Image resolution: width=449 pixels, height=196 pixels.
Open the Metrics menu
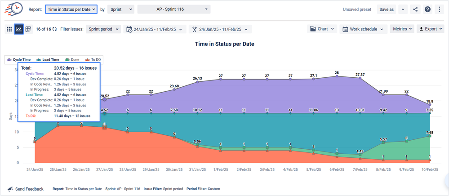click(x=402, y=29)
